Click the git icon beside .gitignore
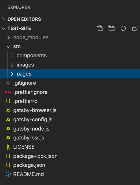140x185 pixels. pos(8,83)
